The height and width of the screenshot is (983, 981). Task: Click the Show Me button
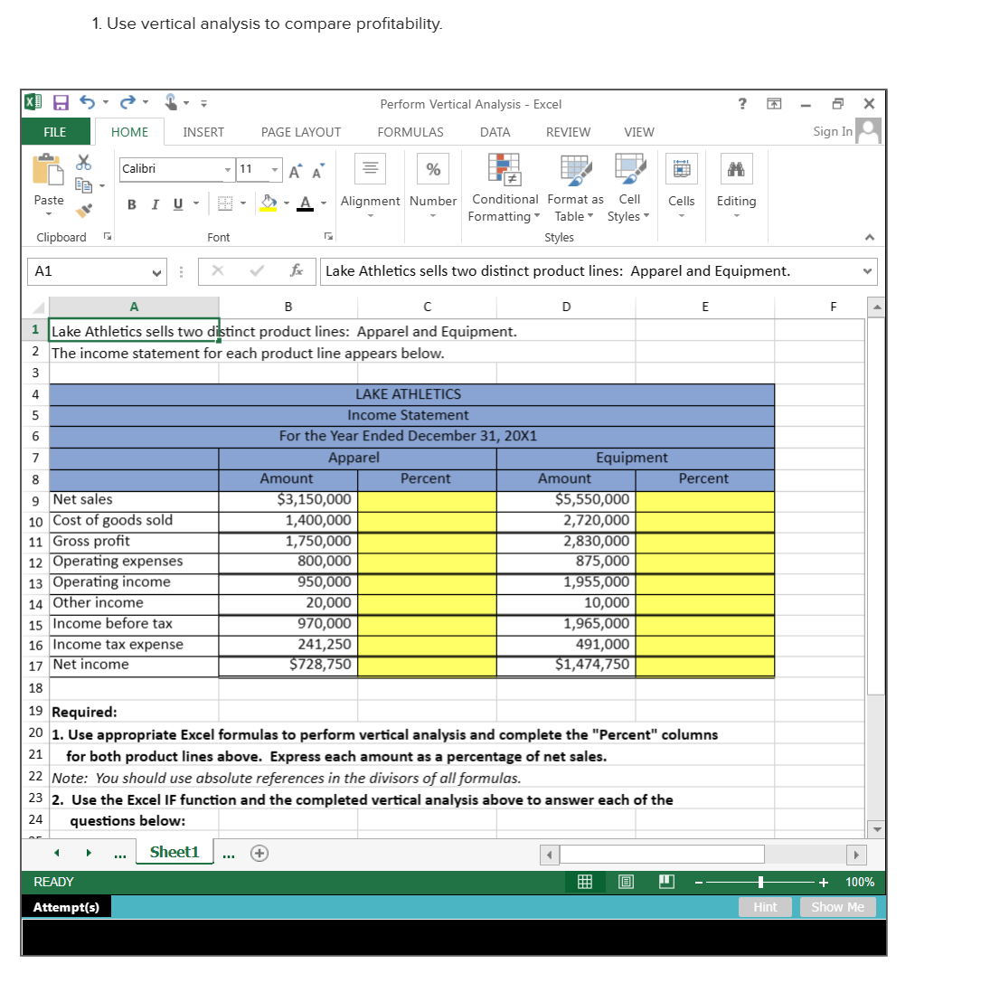point(837,906)
